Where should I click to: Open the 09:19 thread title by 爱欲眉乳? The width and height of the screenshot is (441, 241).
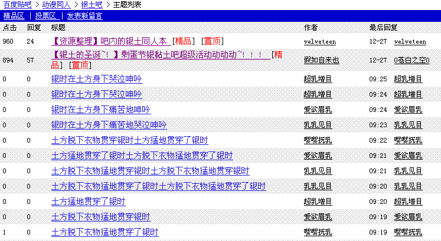click(101, 217)
